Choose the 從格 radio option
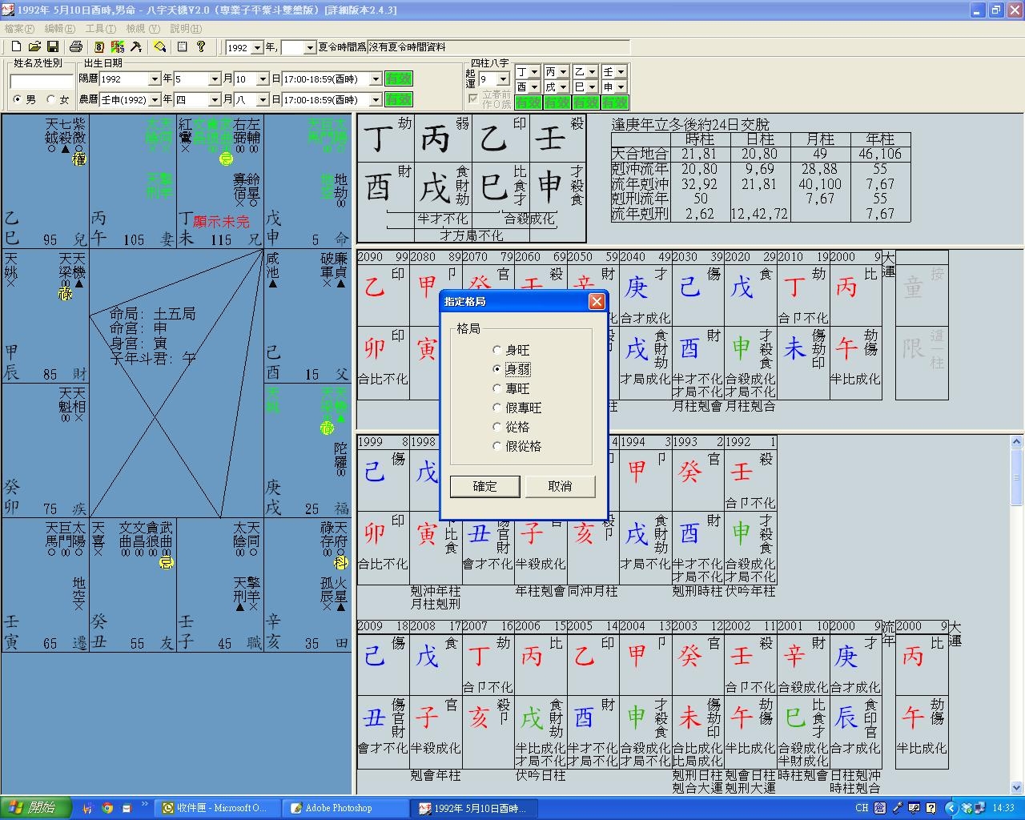The image size is (1025, 820). (497, 427)
